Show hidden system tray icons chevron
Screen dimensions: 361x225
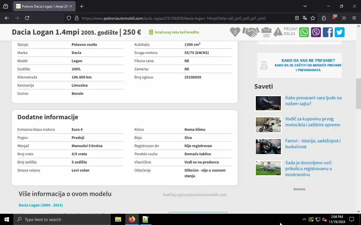pyautogui.click(x=304, y=219)
